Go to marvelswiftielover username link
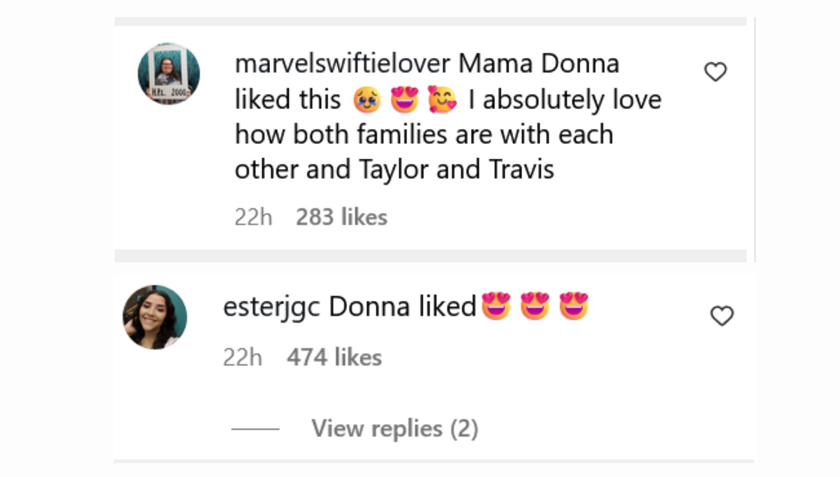Viewport: 840px width, 477px height. pyautogui.click(x=342, y=64)
